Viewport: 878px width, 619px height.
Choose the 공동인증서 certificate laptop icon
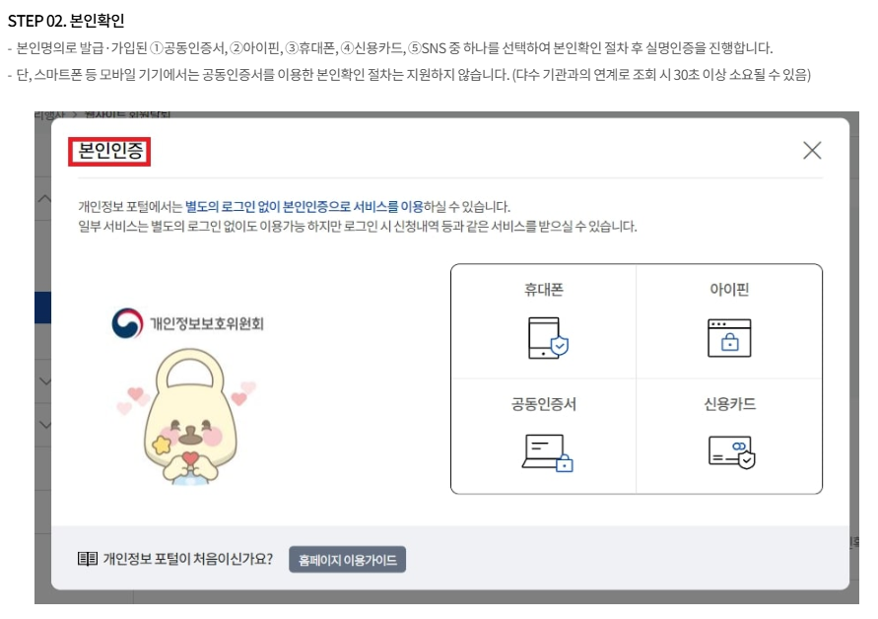click(x=548, y=451)
